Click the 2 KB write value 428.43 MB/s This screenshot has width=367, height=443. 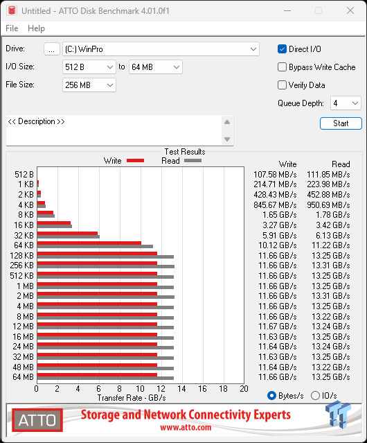point(275,195)
